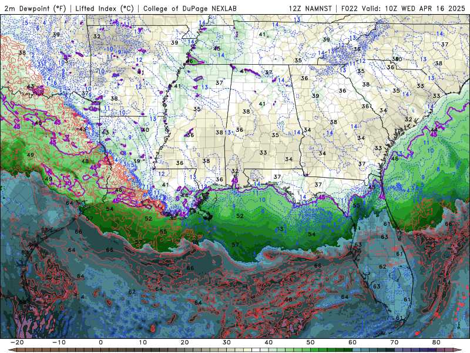The image size is (470, 353).
Task: Click the 70 tick label on the legend
Action: point(394,342)
